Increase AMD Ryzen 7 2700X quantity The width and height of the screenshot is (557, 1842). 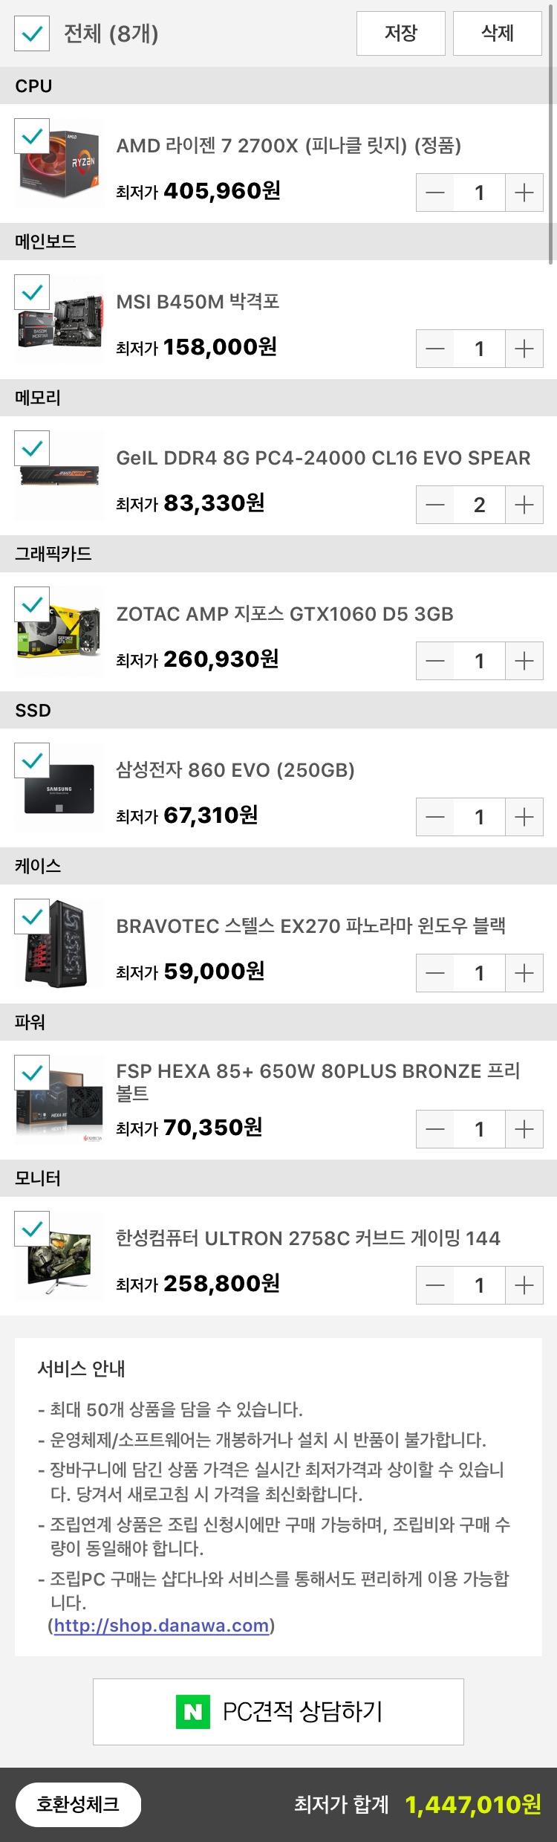[524, 193]
